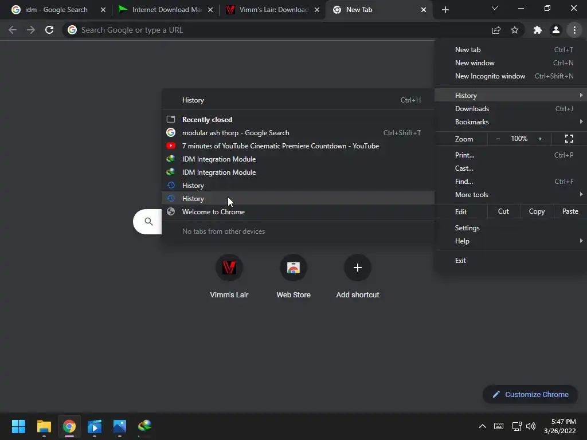The image size is (587, 440).
Task: Click the Cut edit button
Action: coord(503,211)
